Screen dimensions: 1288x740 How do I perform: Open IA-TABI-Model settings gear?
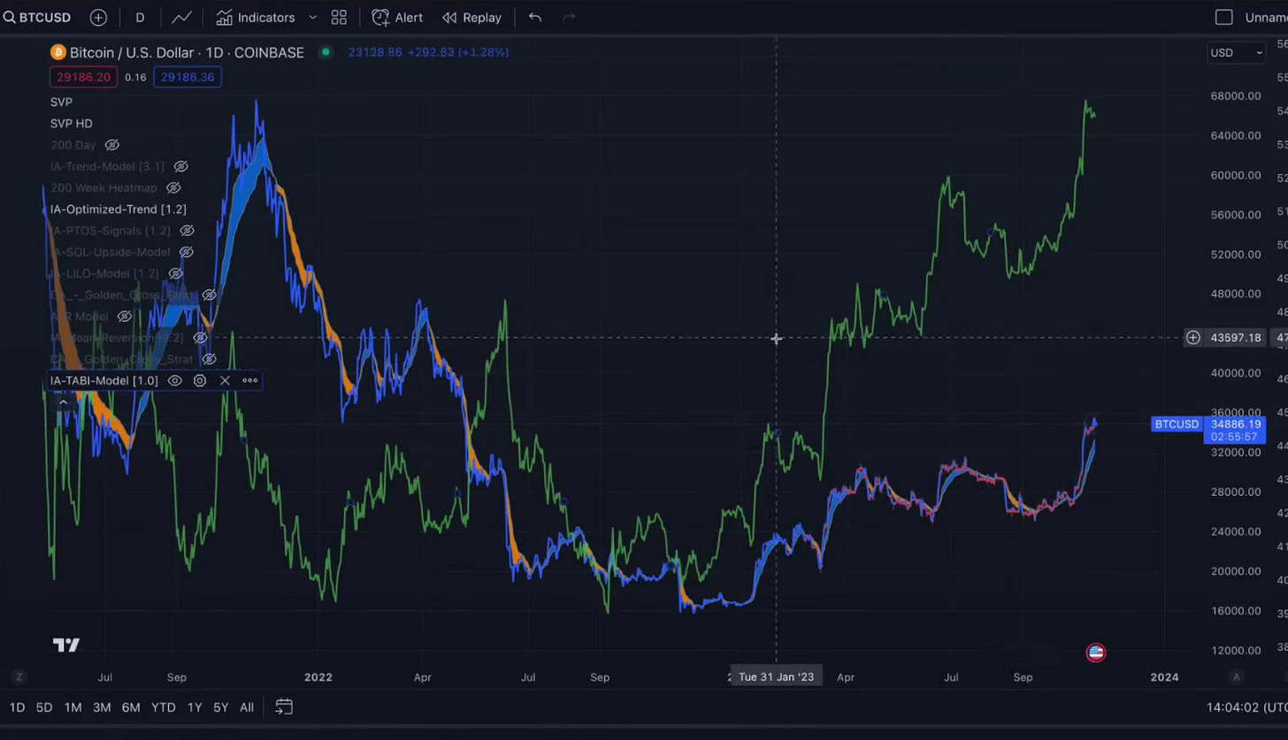click(x=200, y=380)
